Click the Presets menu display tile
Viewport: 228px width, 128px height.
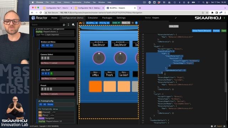tap(110, 74)
